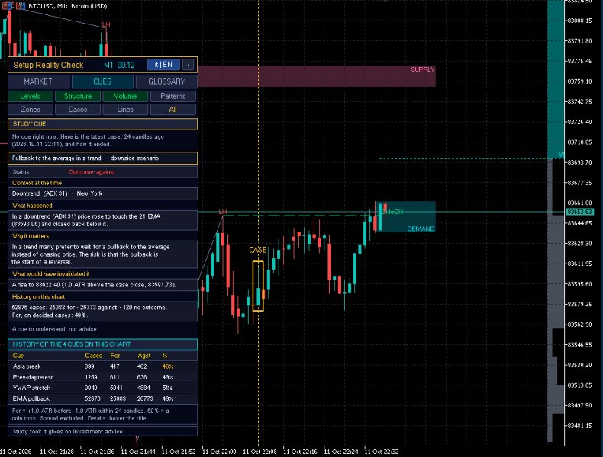Screen dimensions: 603x457
Task: Click the current price tag 83653.63
Action: pos(580,212)
